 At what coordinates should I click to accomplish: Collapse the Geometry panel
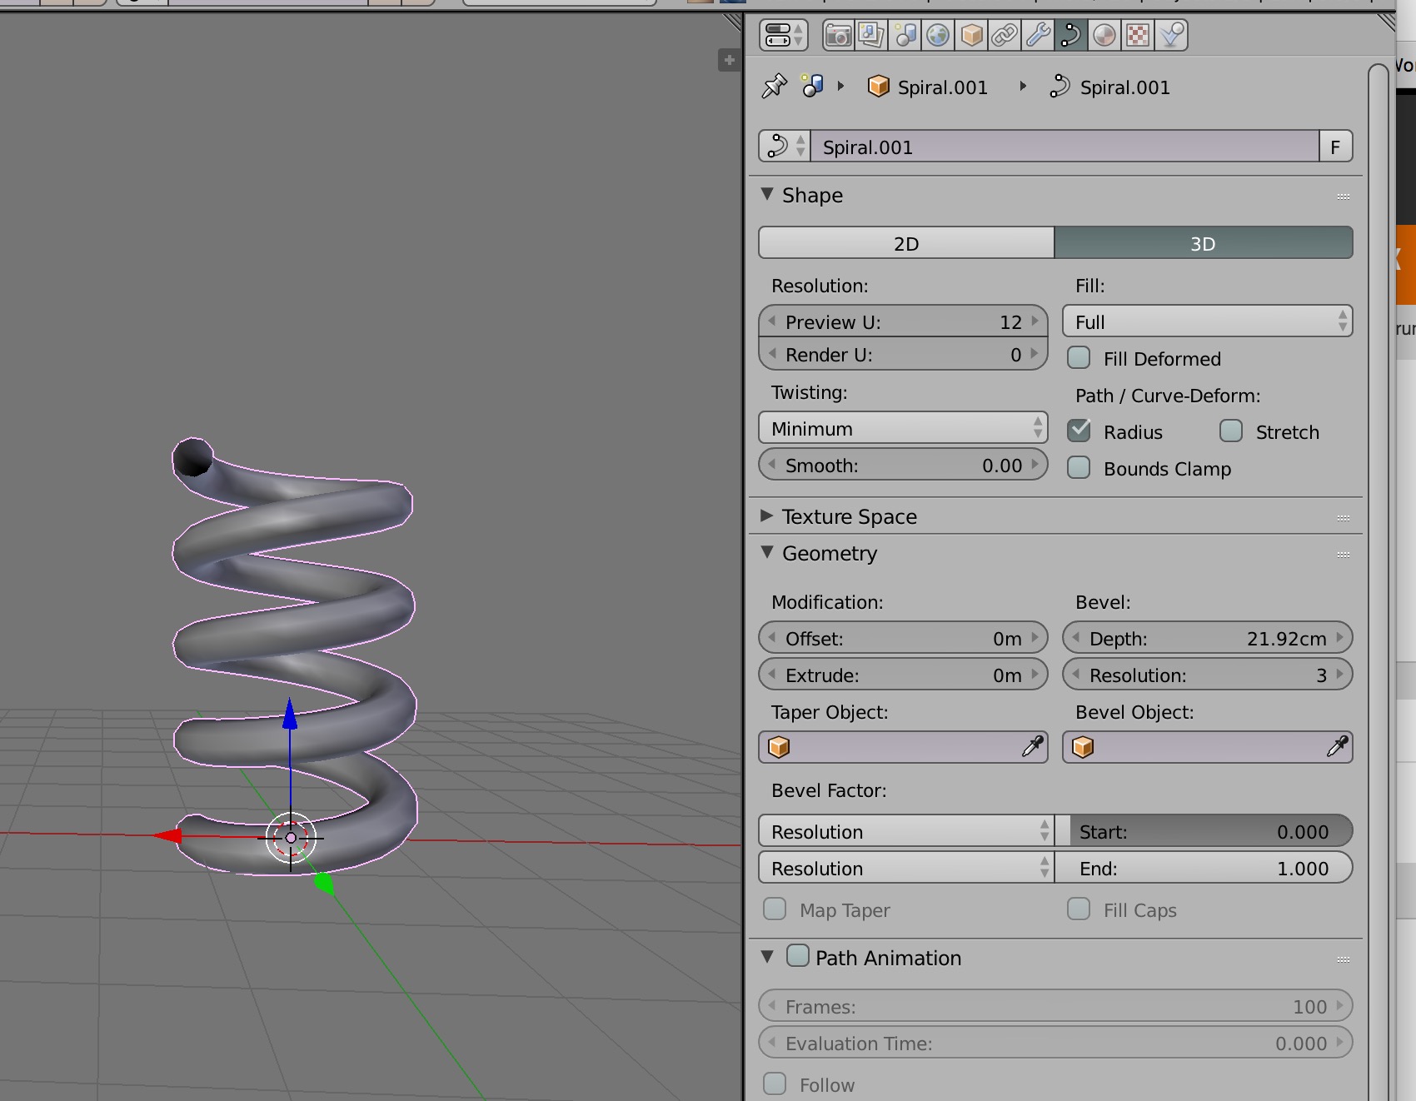pos(767,552)
